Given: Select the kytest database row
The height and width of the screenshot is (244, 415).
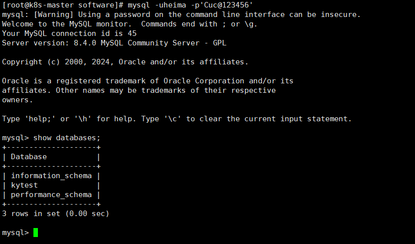Looking at the screenshot, I should coord(24,185).
